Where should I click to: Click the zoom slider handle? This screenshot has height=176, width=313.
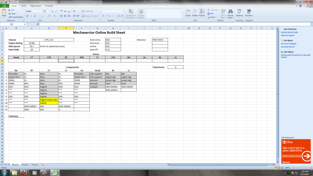click(x=302, y=168)
